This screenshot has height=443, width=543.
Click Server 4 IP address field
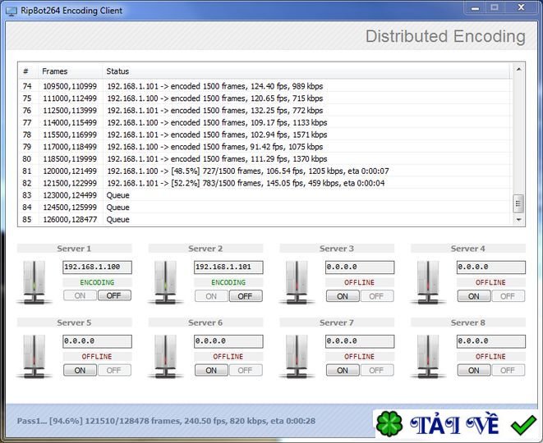click(491, 267)
